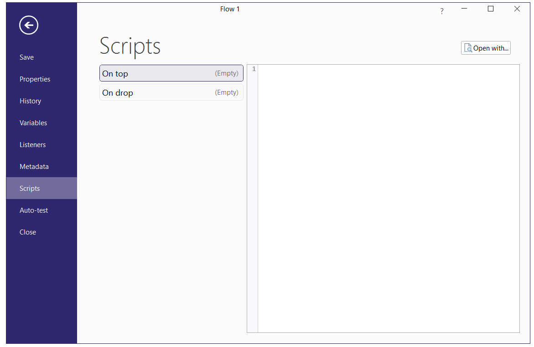Select the On drop script entry
The height and width of the screenshot is (347, 534).
(150, 92)
